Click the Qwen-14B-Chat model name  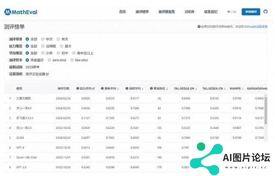coord(27,157)
